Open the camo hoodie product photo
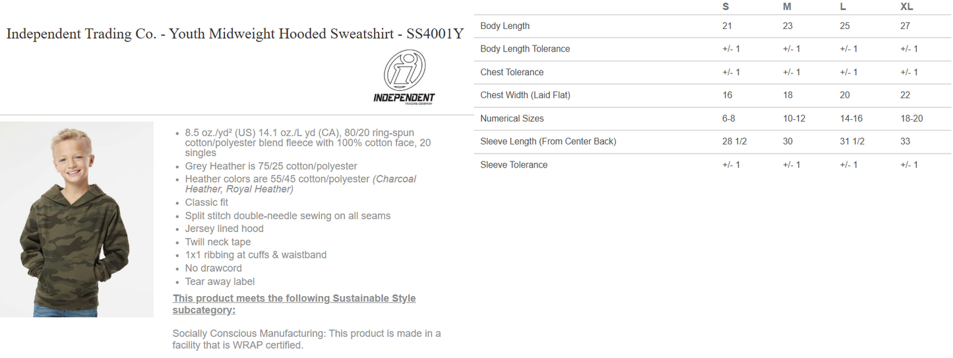Viewport: 953px width, 358px height. 77,220
